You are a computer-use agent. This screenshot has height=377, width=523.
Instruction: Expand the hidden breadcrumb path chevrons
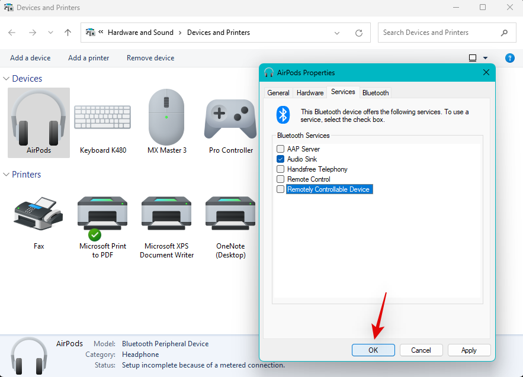pos(101,32)
